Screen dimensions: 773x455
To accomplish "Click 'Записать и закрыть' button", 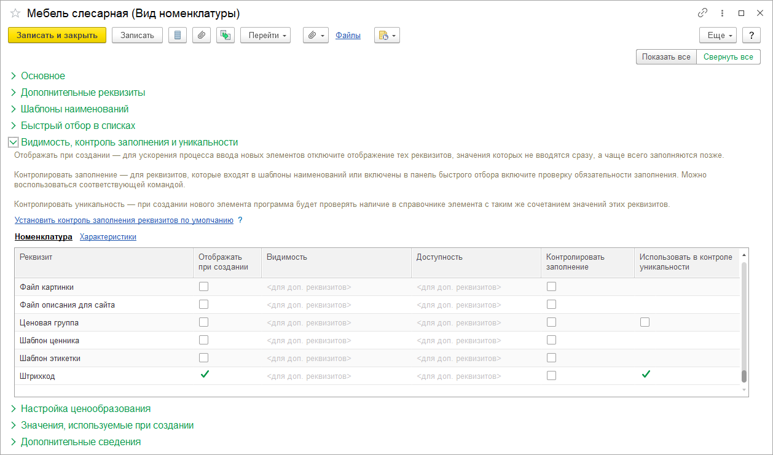I will coord(57,36).
